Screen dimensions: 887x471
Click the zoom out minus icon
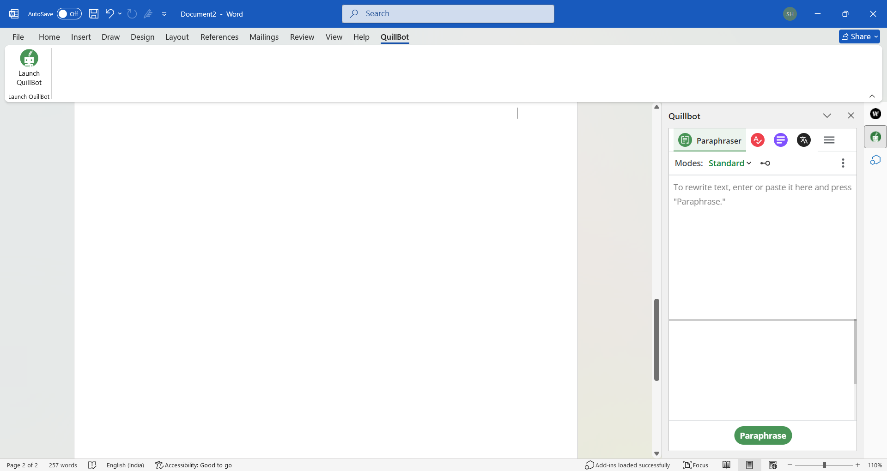(790, 465)
